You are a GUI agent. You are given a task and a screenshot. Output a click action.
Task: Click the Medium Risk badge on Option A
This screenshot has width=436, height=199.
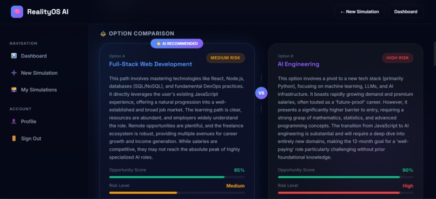point(226,58)
